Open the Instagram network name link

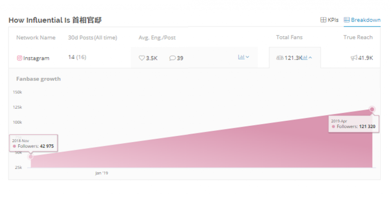point(36,58)
